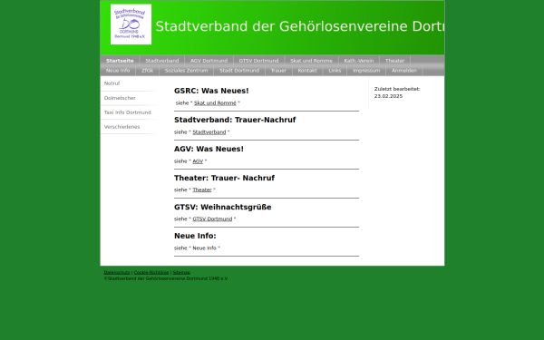This screenshot has height=340, width=544.
Task: Open Notruf in the sidebar
Action: click(x=129, y=83)
